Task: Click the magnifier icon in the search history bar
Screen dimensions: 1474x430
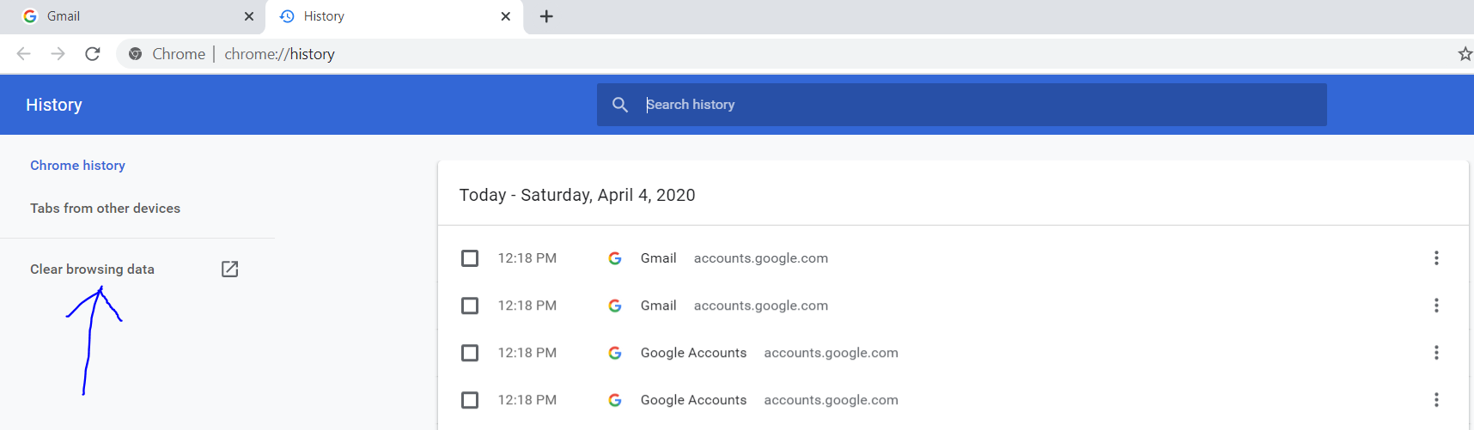Action: 620,105
